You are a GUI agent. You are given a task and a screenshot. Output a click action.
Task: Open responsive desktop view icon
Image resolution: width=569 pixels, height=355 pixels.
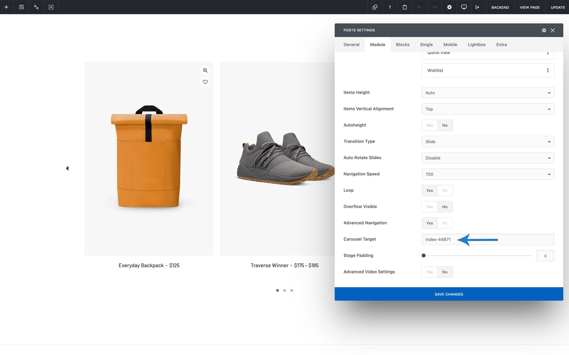pos(464,7)
